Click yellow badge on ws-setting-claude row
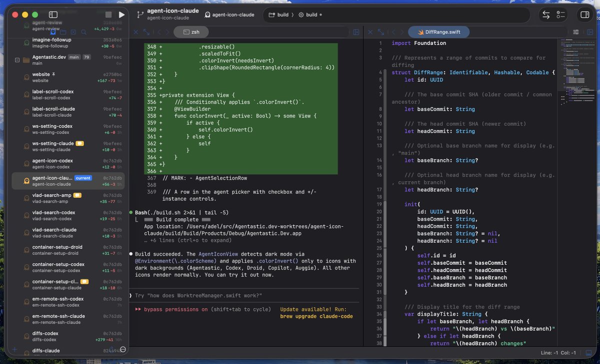 [x=80, y=143]
